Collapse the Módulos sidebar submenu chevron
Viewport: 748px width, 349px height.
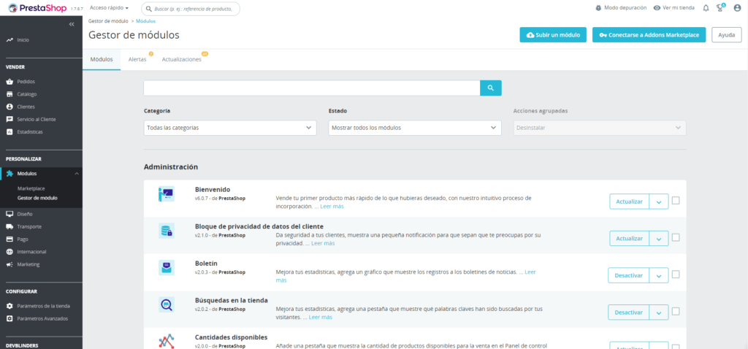[77, 174]
